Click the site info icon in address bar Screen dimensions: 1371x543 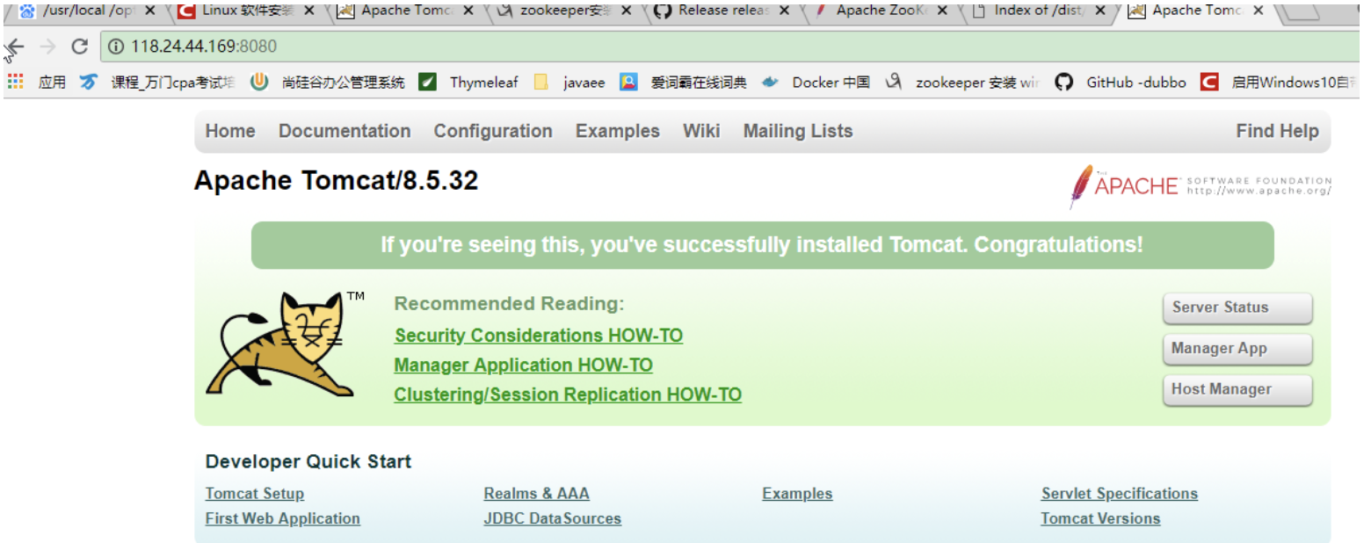[116, 47]
